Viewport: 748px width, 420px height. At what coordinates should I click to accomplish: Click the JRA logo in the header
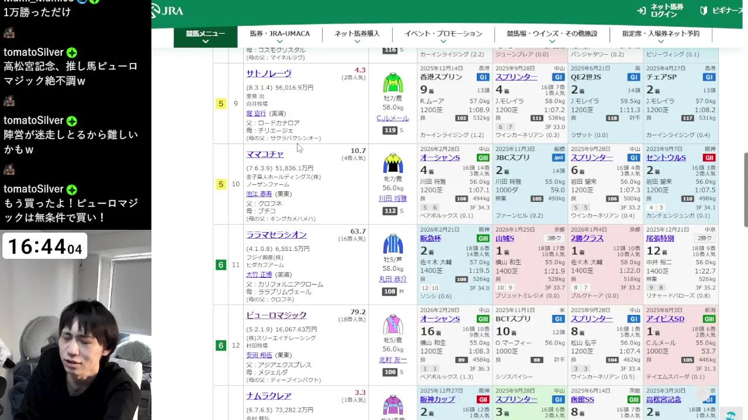167,10
